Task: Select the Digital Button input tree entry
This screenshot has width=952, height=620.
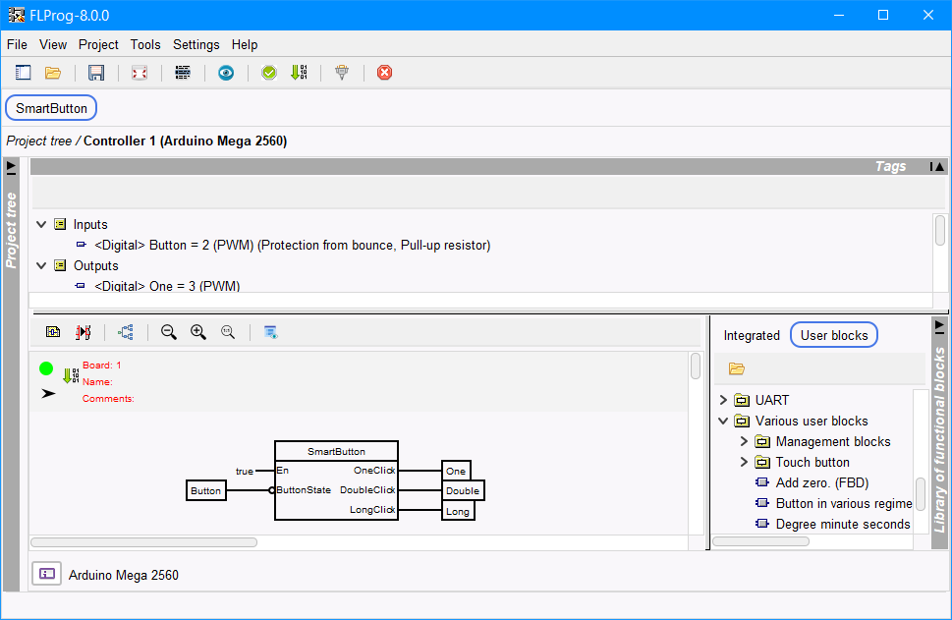Action: tap(293, 245)
